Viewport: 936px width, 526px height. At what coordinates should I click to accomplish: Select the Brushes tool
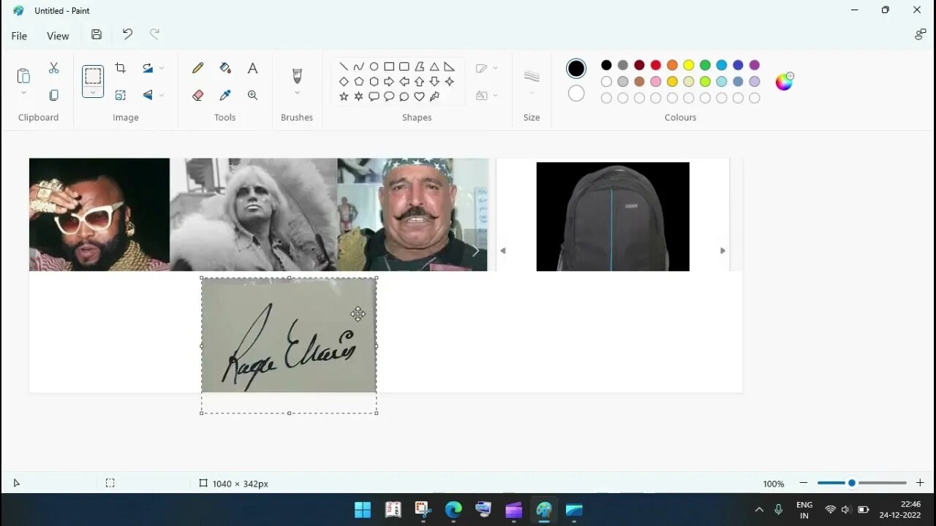point(297,75)
